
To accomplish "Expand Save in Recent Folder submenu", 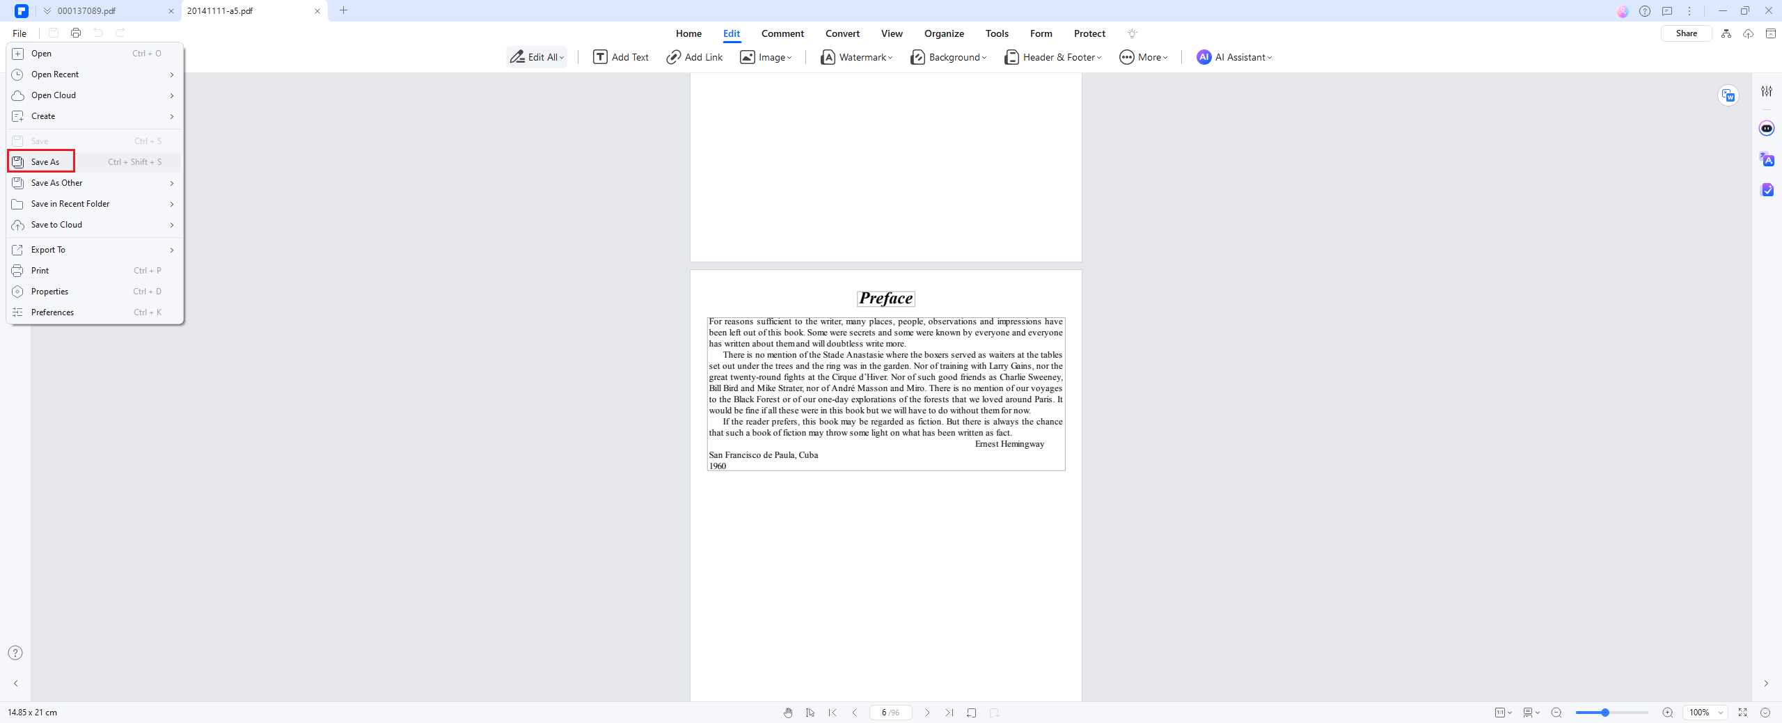I will click(x=94, y=204).
